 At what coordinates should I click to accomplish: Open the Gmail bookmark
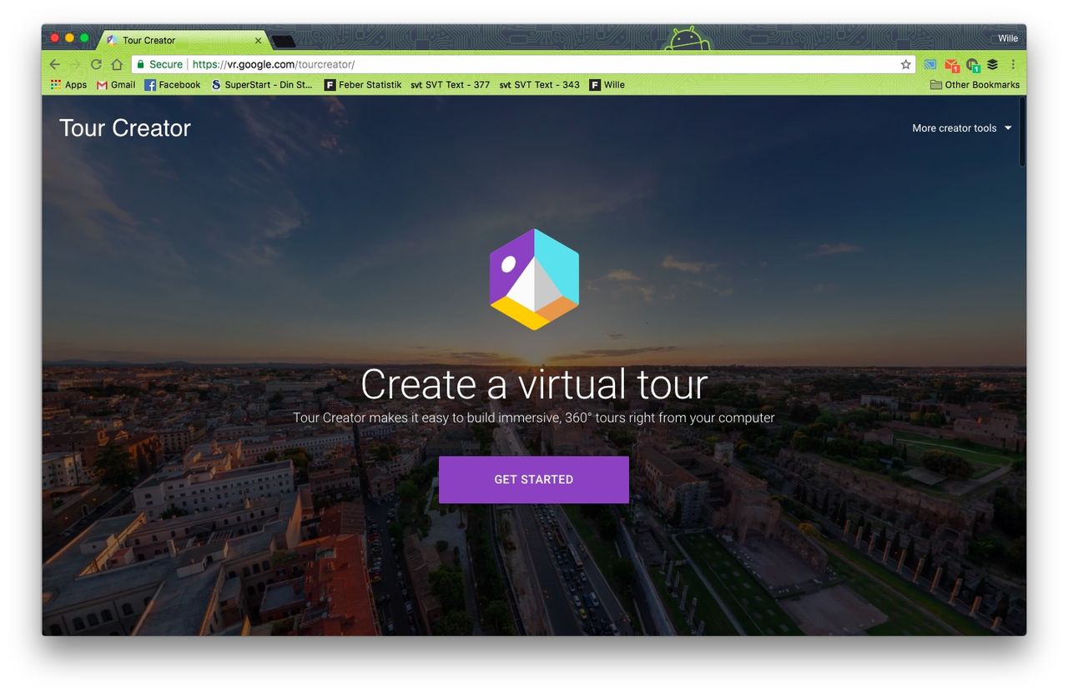(x=116, y=85)
